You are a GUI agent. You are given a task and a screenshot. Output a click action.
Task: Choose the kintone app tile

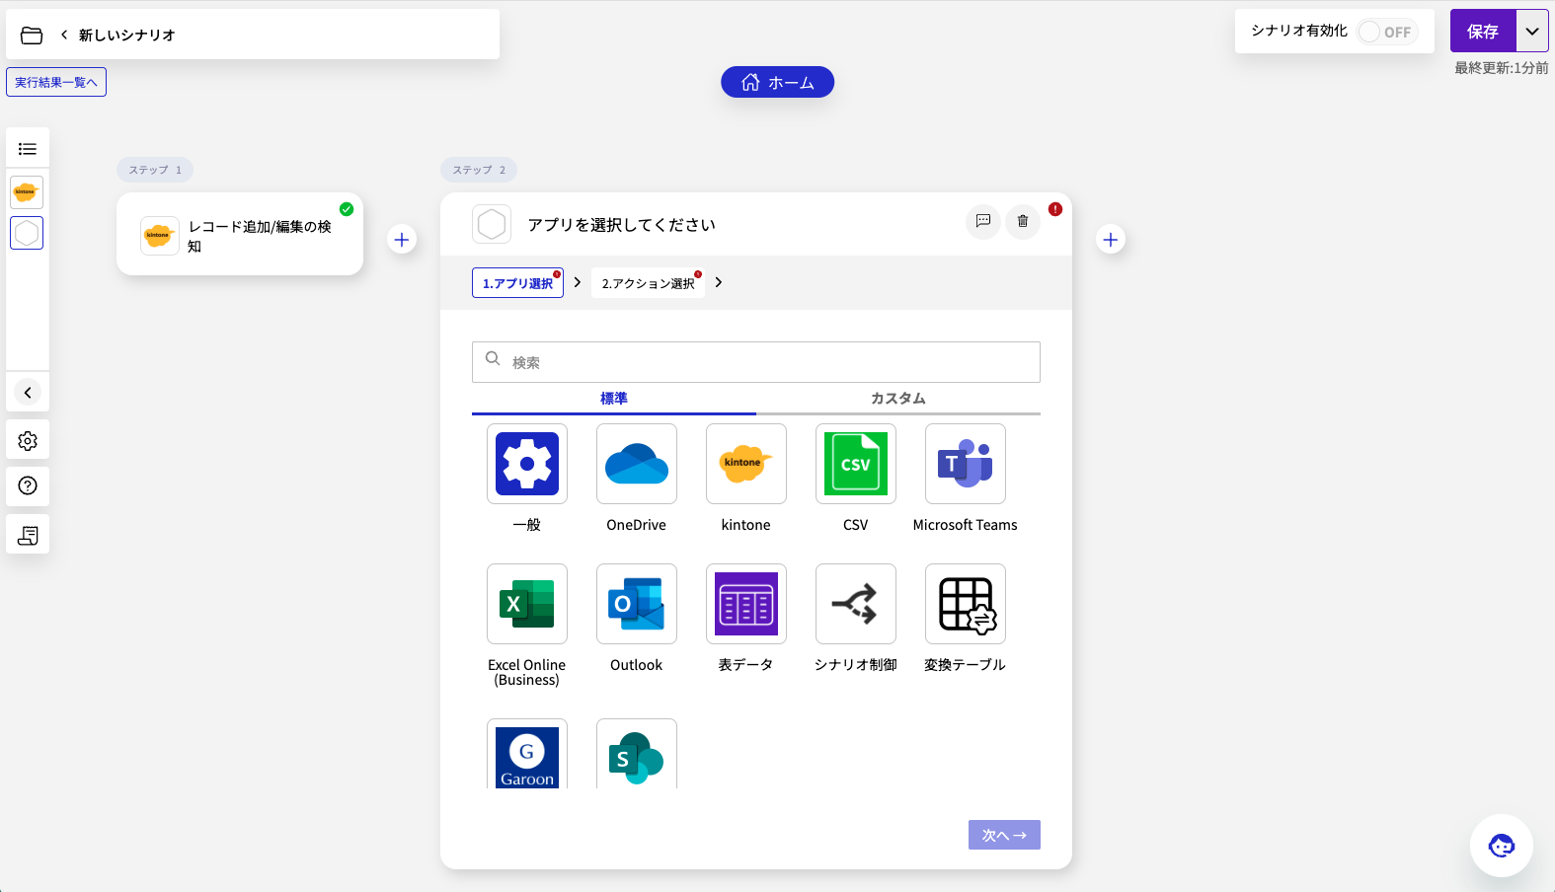click(745, 464)
